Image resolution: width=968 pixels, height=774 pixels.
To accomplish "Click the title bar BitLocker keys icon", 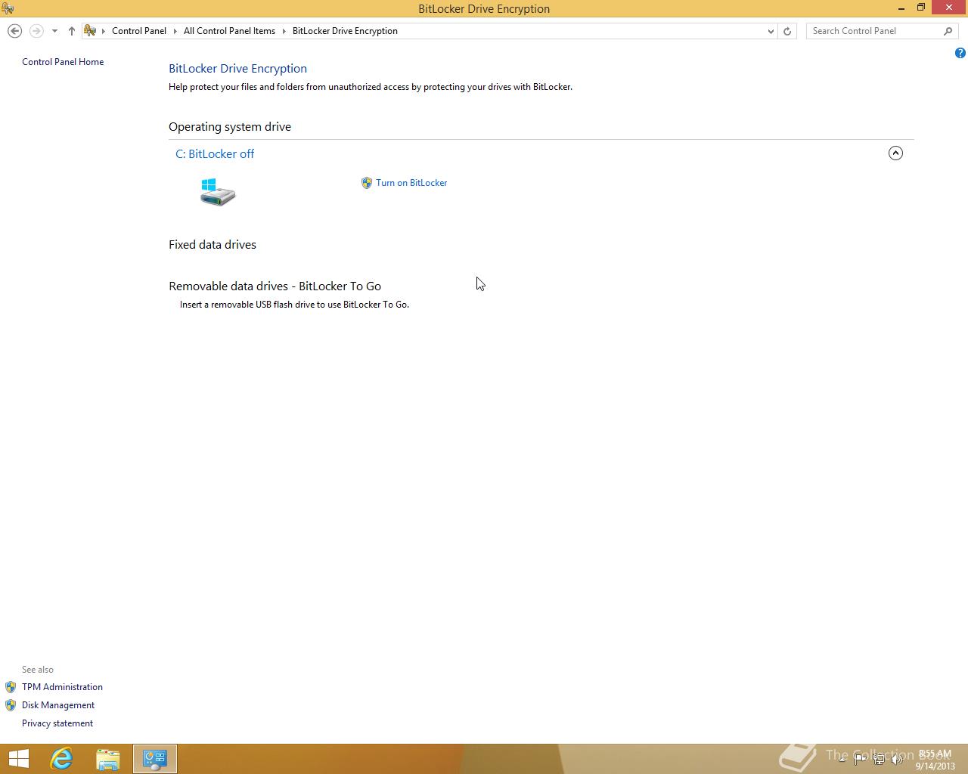I will coord(8,8).
